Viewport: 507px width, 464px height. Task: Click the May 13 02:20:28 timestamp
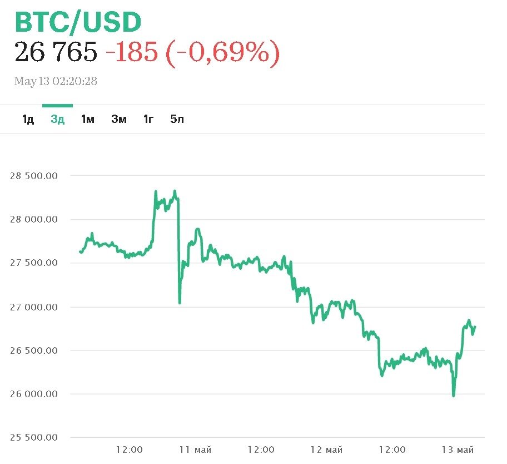pyautogui.click(x=56, y=81)
